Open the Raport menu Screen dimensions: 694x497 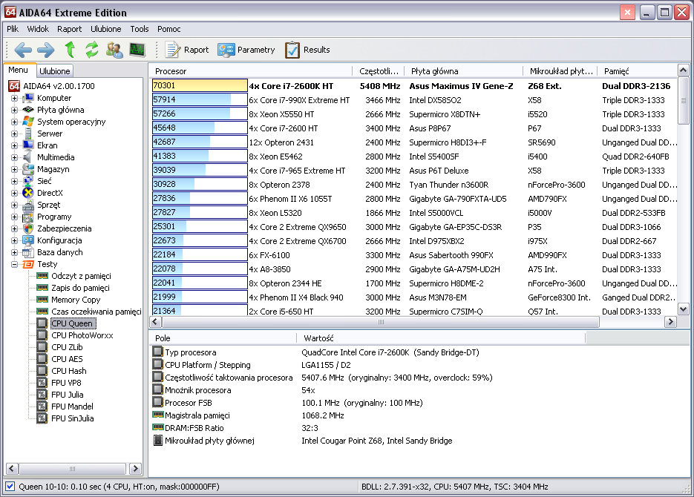[70, 29]
